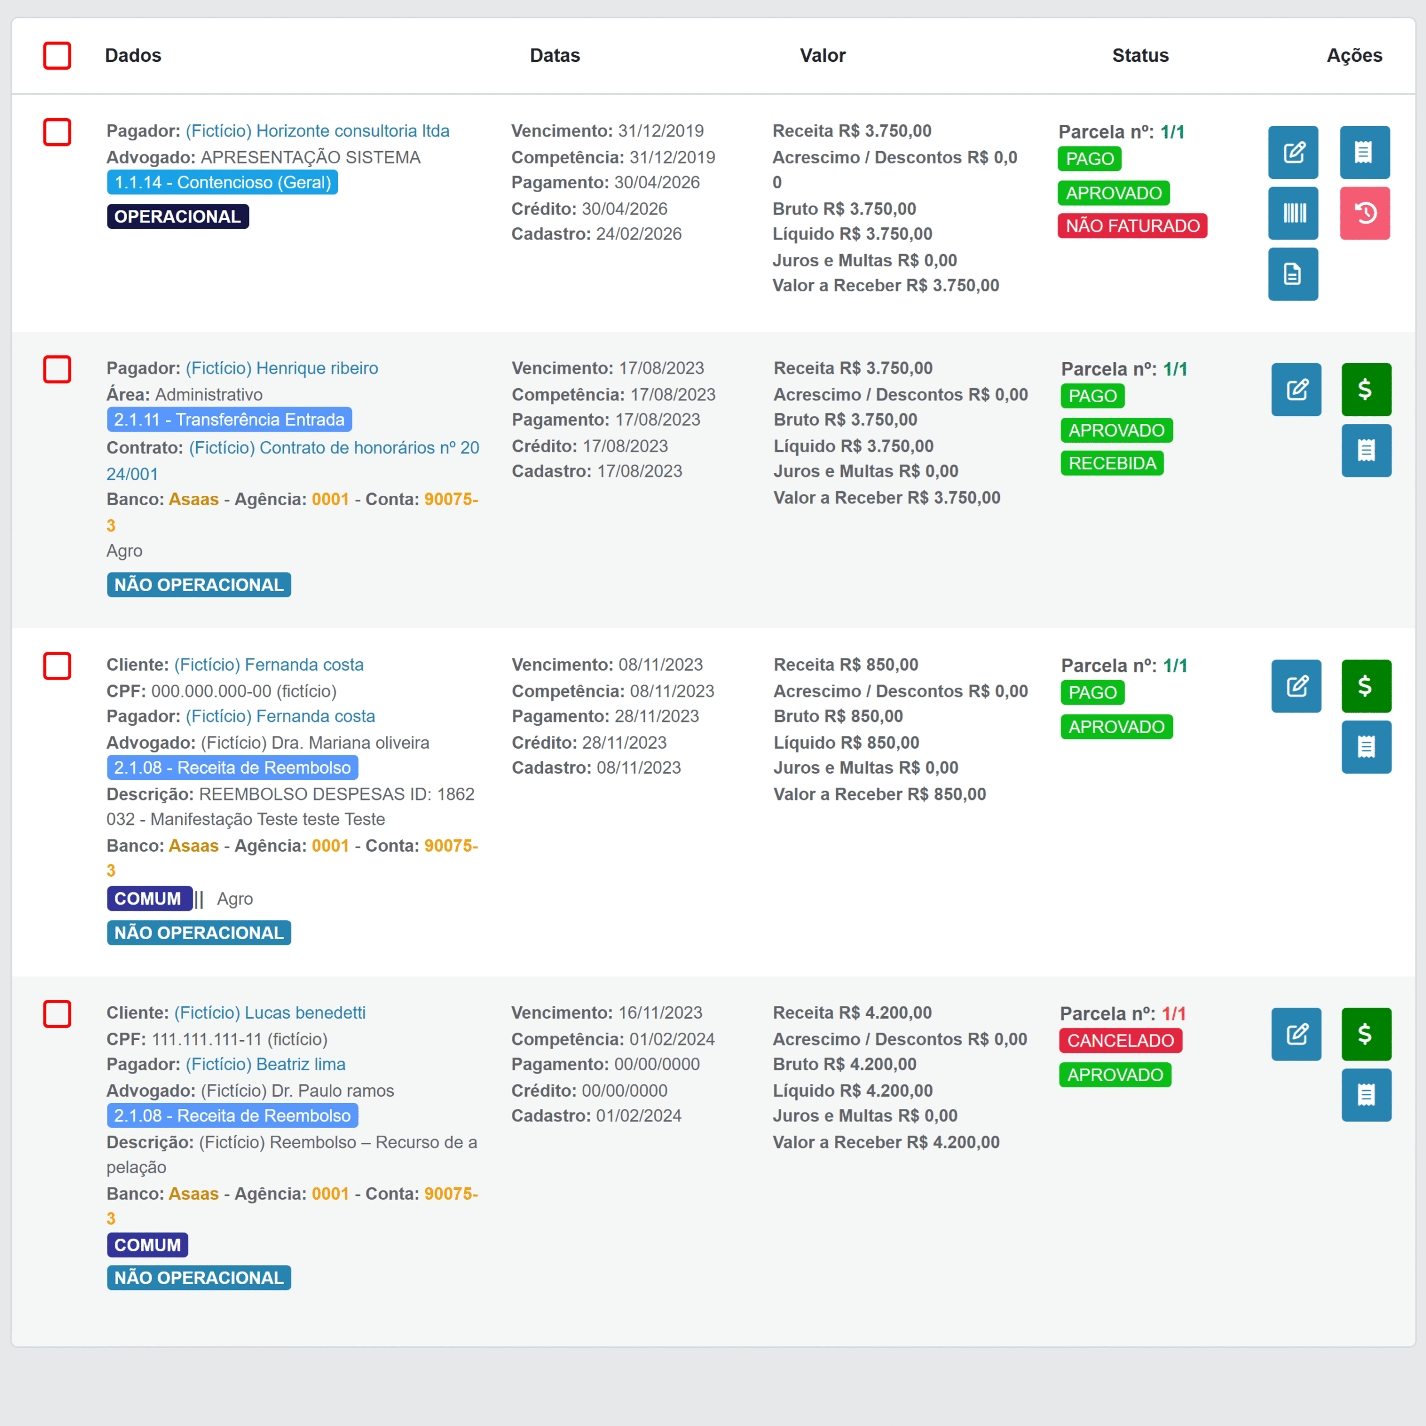Check the Horizonte consultoria row checkbox
Image resolution: width=1426 pixels, height=1426 pixels.
(57, 132)
